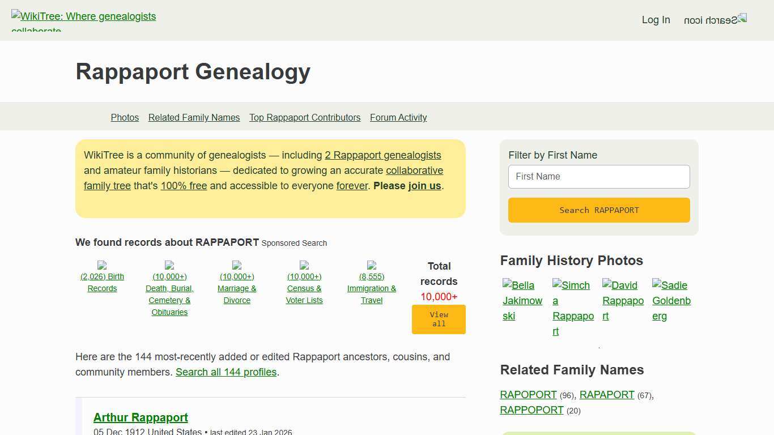This screenshot has height=435, width=774.
Task: Open Arthur Rappaport's profile
Action: pyautogui.click(x=141, y=417)
